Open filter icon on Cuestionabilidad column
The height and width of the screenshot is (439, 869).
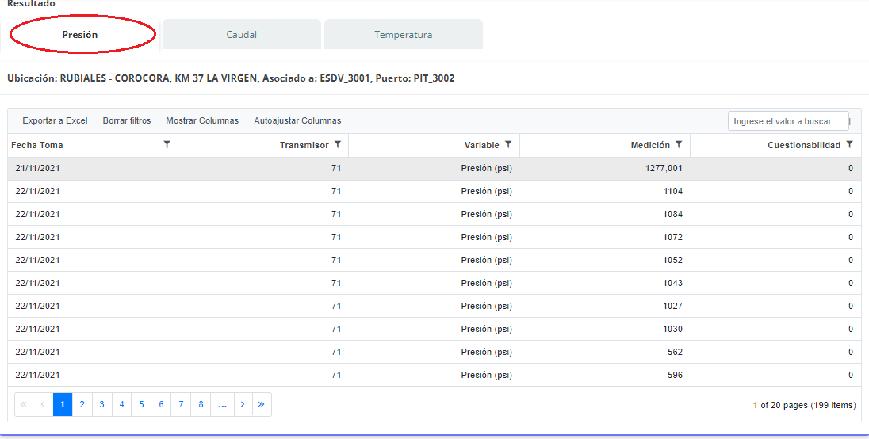pos(850,145)
